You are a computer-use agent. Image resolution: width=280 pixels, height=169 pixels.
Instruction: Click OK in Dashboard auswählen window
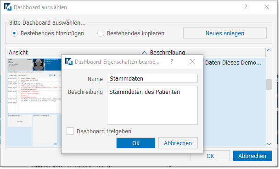pos(210,156)
